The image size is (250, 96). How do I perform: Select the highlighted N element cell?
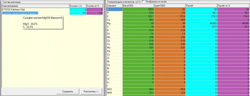click(114, 9)
